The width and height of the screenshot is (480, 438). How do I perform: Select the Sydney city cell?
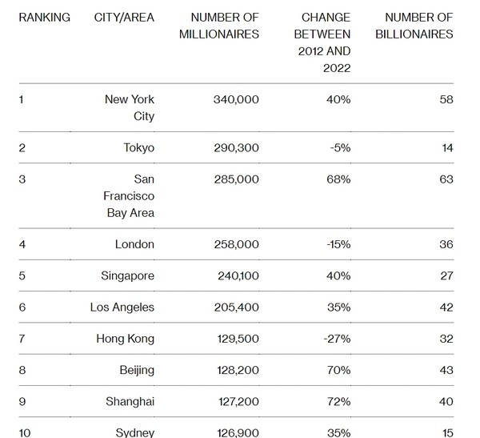pyautogui.click(x=135, y=432)
